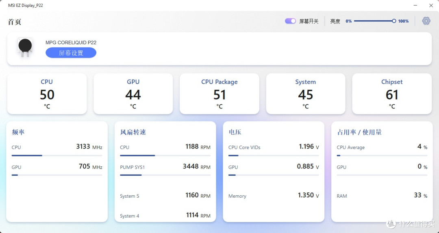Click the PUMP SYS1 label
The height and width of the screenshot is (233, 439).
[132, 167]
